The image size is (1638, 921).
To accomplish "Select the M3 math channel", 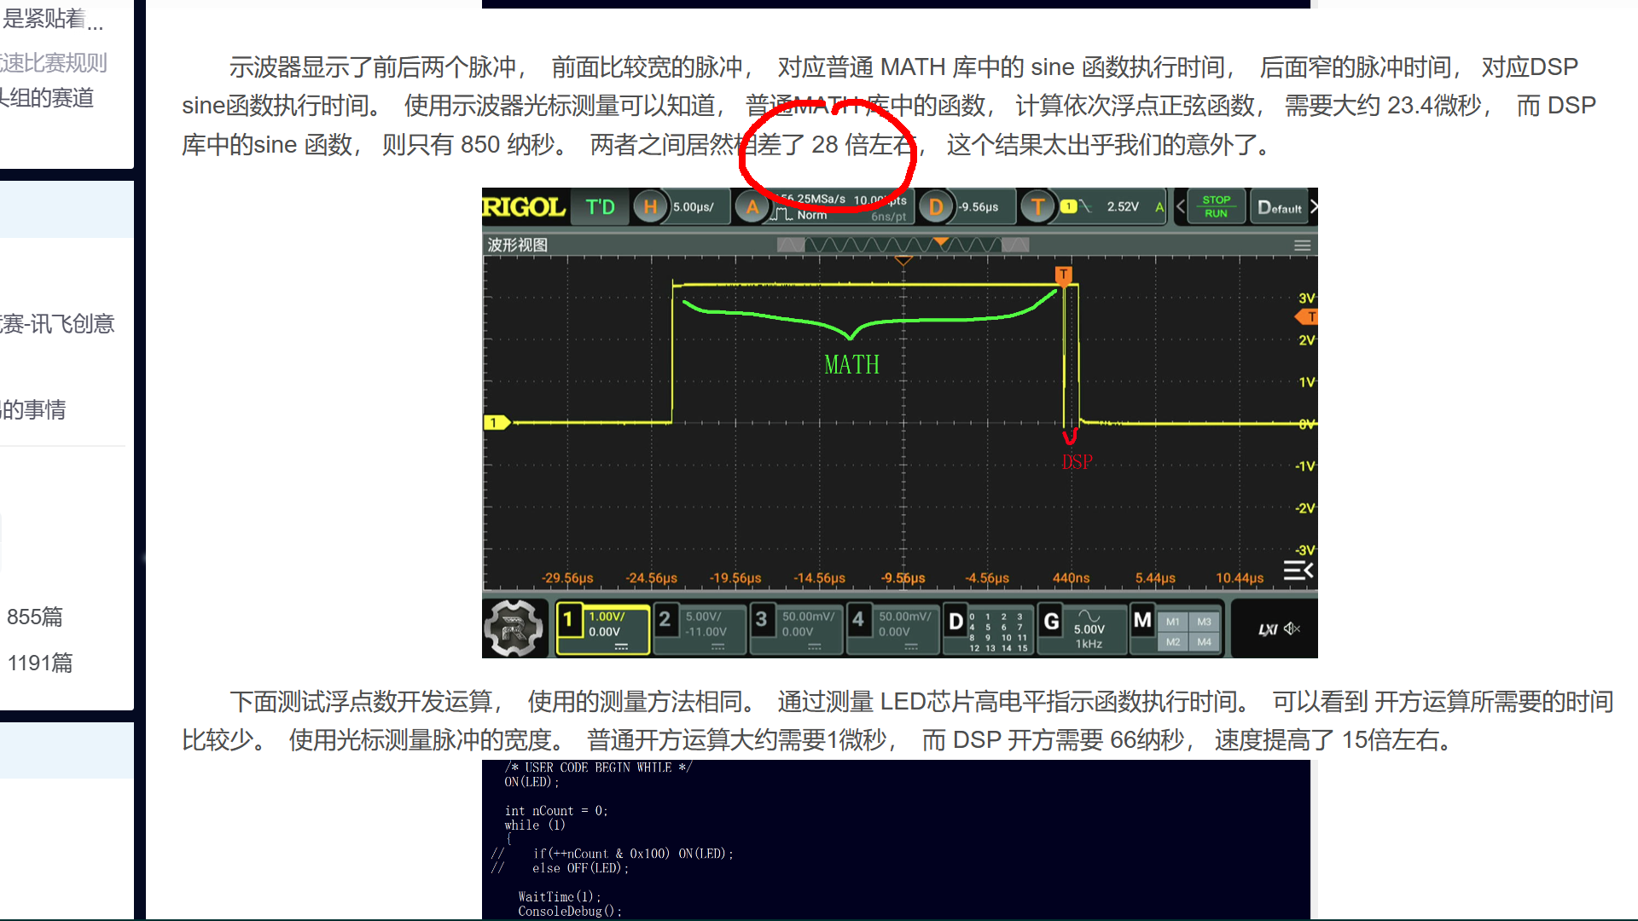I will pyautogui.click(x=1204, y=622).
